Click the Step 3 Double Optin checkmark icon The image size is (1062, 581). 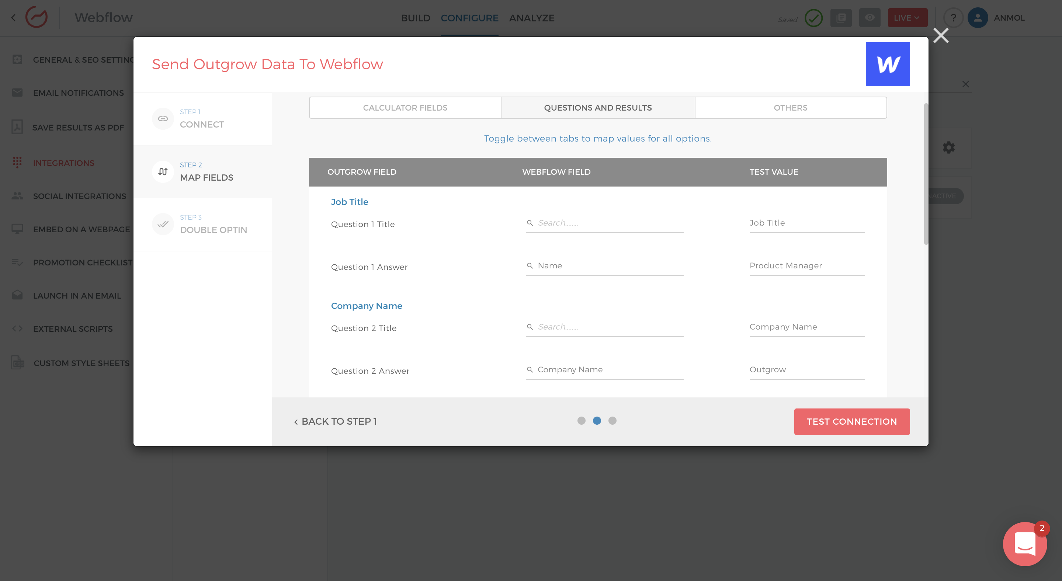[163, 224]
